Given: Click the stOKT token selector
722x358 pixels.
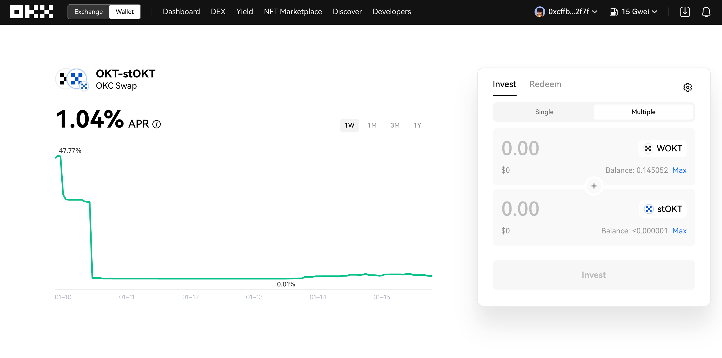Looking at the screenshot, I should click(663, 209).
